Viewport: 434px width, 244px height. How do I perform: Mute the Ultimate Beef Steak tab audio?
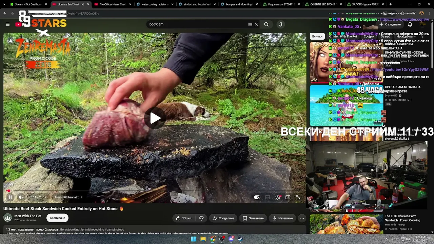[x=83, y=4]
